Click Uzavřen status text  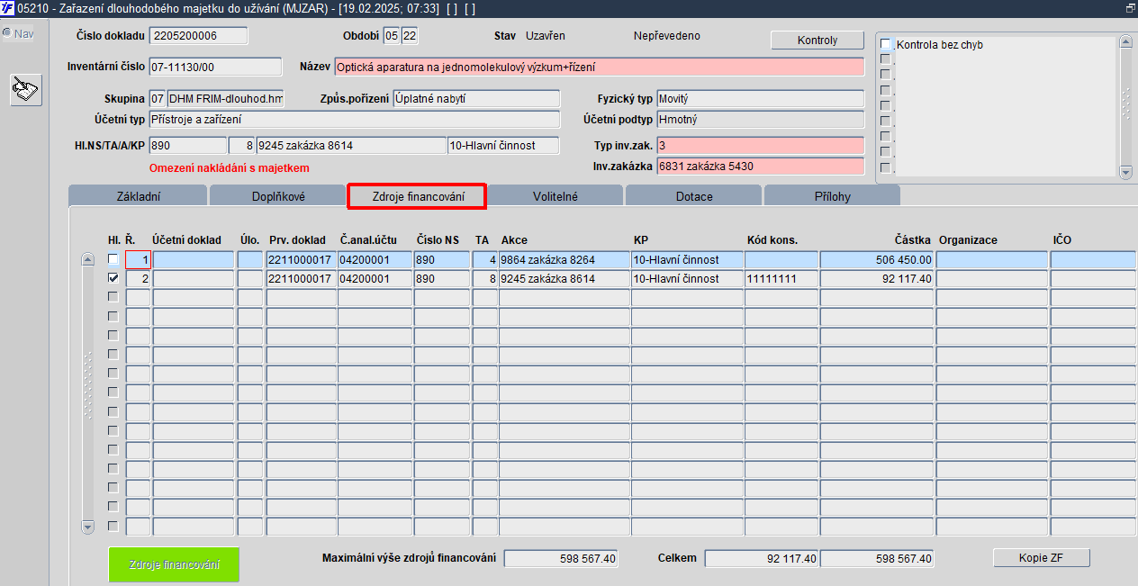click(546, 36)
